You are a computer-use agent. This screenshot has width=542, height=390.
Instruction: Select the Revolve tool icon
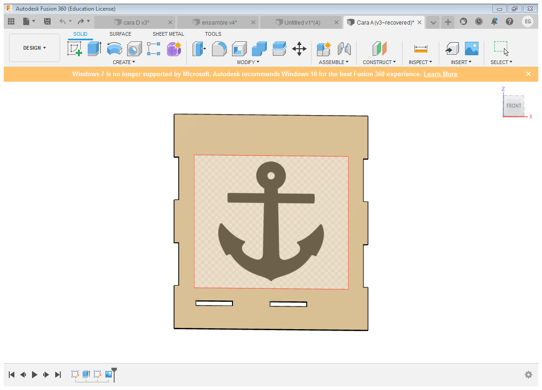click(x=115, y=49)
